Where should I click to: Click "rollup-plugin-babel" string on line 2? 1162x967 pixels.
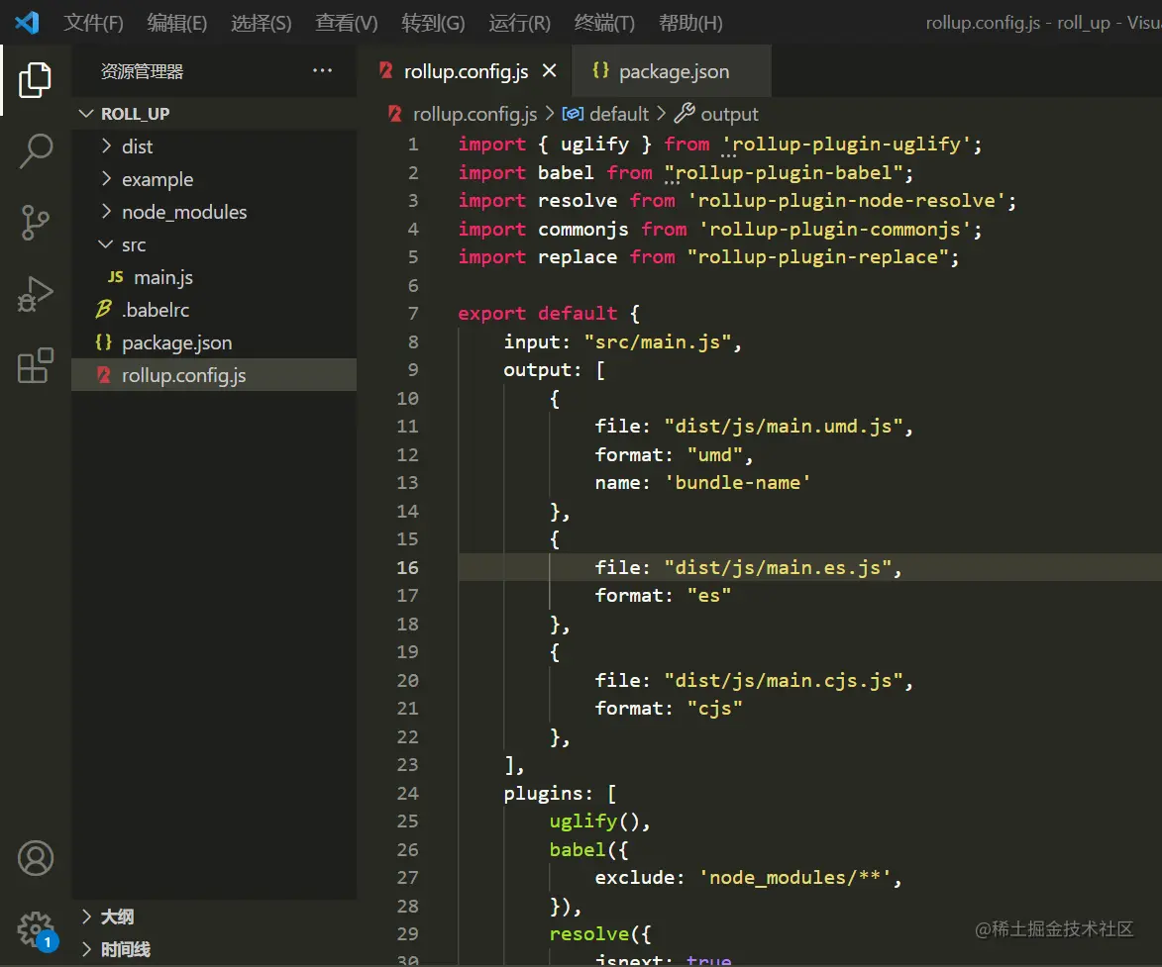784,172
